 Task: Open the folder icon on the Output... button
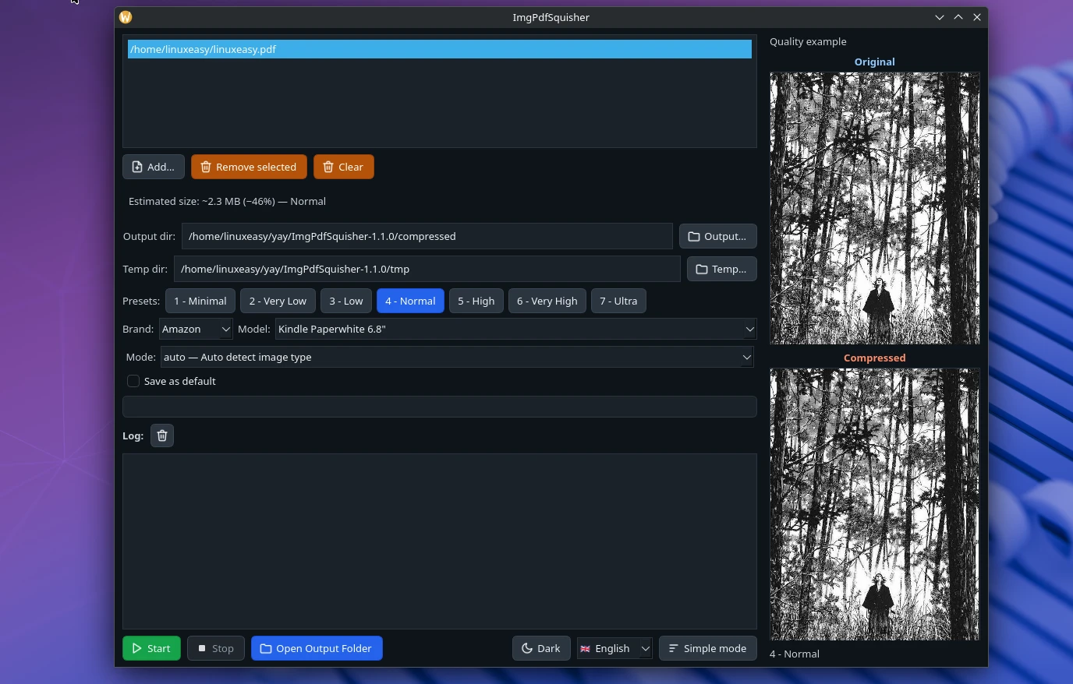tap(693, 236)
